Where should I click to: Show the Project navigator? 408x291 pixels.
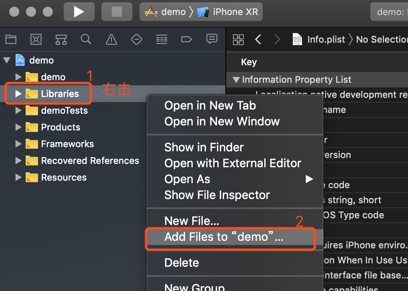(x=11, y=39)
